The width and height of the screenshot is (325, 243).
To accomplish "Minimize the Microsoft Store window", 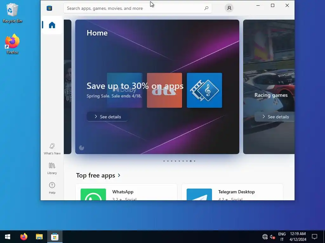I will pyautogui.click(x=258, y=6).
